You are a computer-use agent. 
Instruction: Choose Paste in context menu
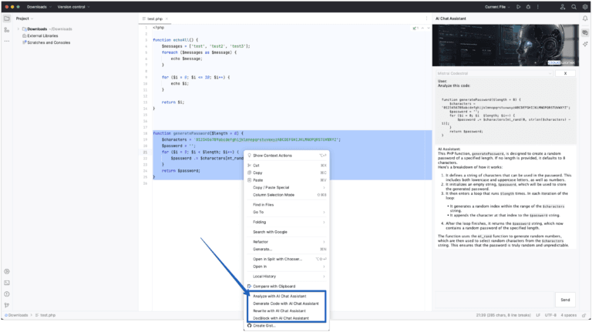coord(287,180)
